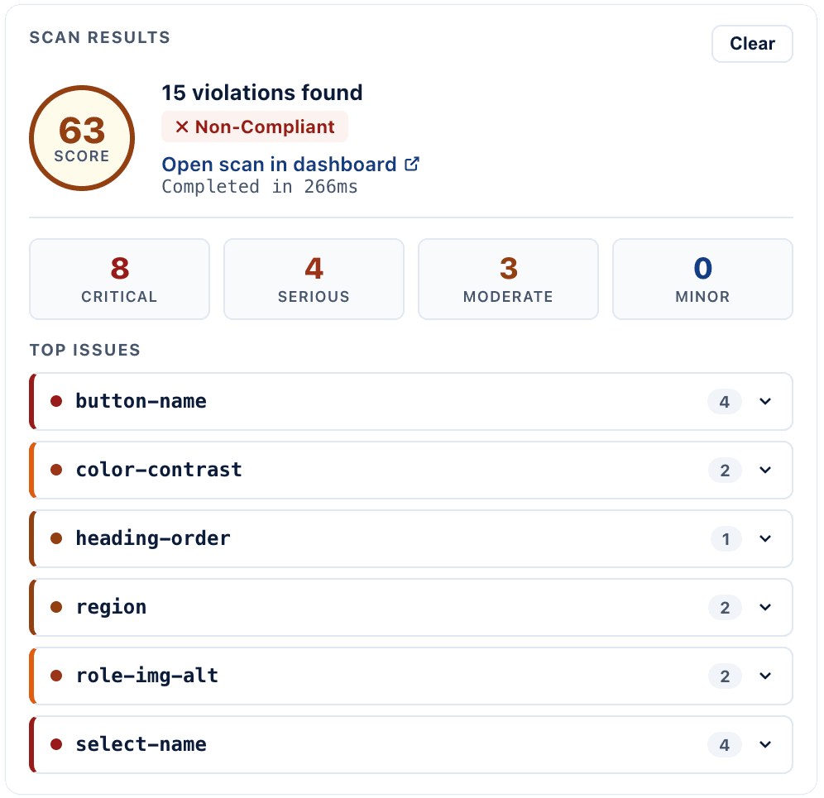Screen dimensions: 824x798
Task: Click the count badge 2 on color-contrast
Action: (725, 471)
